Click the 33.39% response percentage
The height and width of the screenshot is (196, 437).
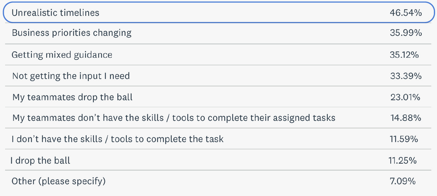[406, 76]
